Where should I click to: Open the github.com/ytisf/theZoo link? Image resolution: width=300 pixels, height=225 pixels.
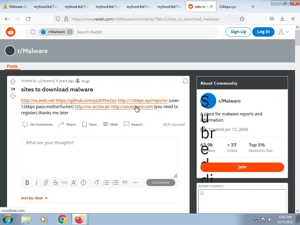coord(86,100)
